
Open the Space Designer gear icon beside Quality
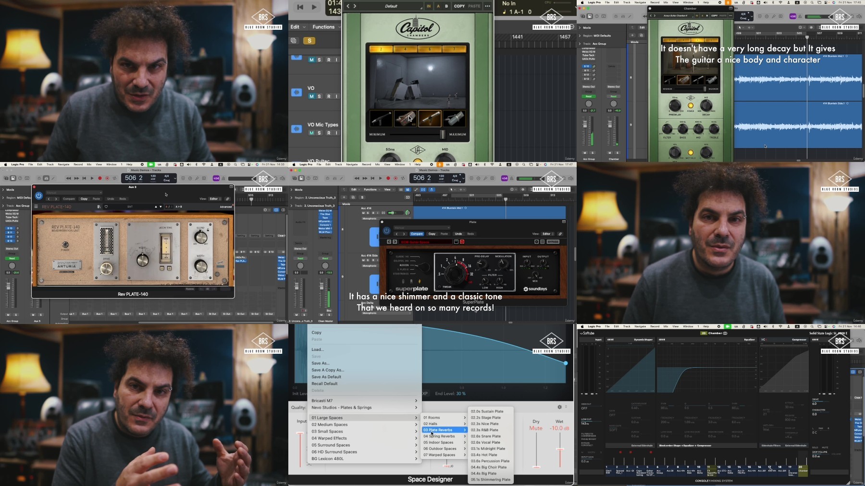click(x=559, y=407)
